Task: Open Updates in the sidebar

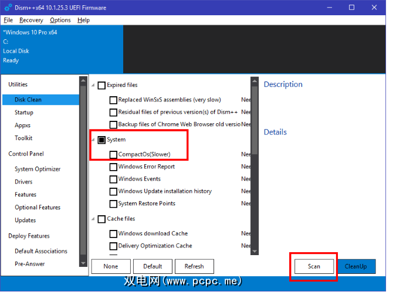Action: 25,221
